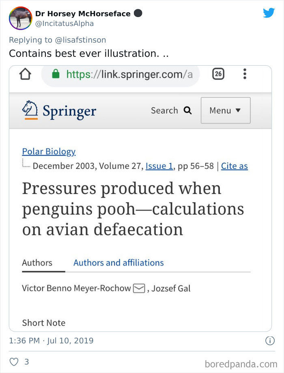
Task: Open the tab switcher showing 26 tabs
Action: coord(218,74)
